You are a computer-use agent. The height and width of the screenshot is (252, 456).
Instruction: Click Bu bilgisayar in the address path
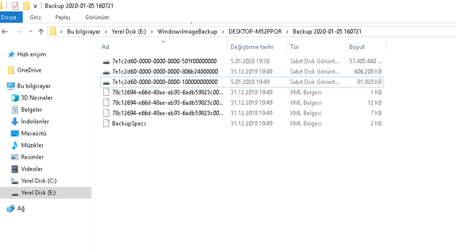coord(84,32)
